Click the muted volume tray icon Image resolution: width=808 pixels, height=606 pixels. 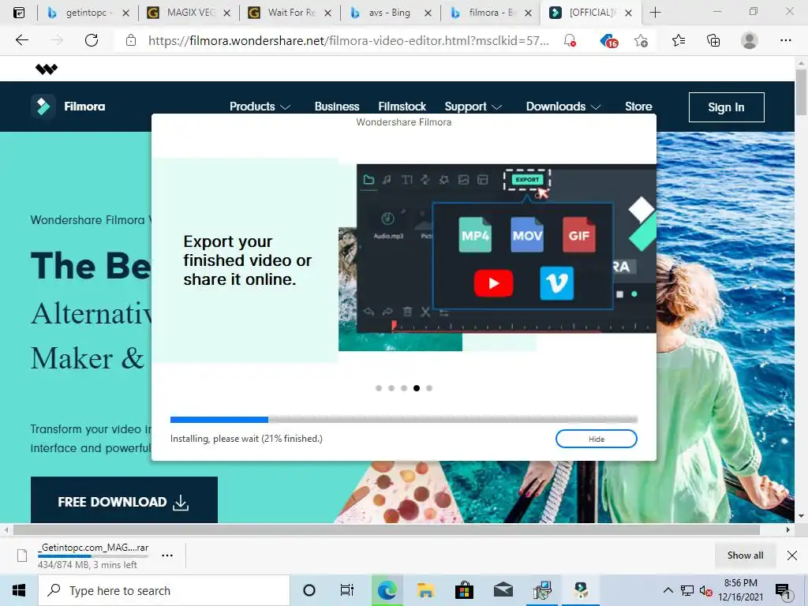706,590
